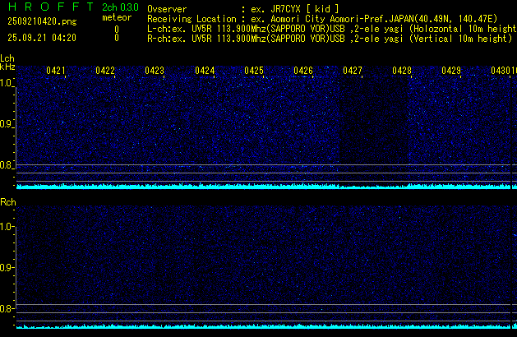
Task: Click the R-ch UV5R receiver description line
Action: (x=329, y=38)
